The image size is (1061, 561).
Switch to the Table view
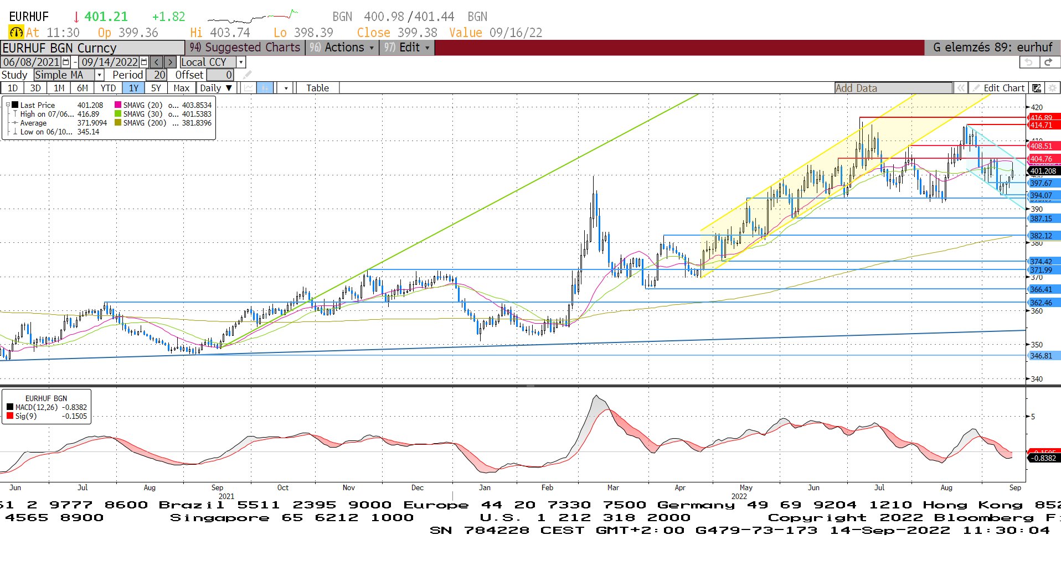(317, 88)
